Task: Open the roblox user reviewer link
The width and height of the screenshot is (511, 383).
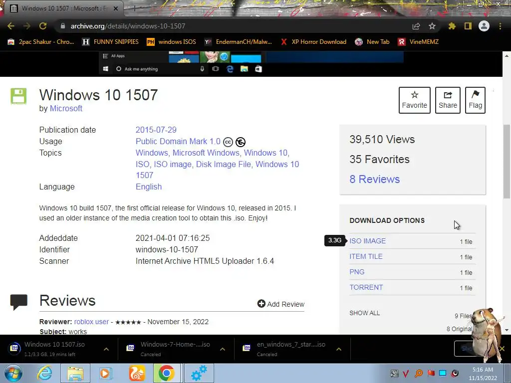Action: click(92, 322)
